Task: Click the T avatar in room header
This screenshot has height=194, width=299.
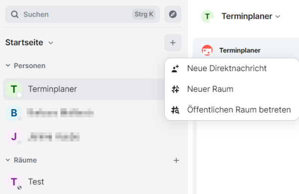Action: point(207,16)
